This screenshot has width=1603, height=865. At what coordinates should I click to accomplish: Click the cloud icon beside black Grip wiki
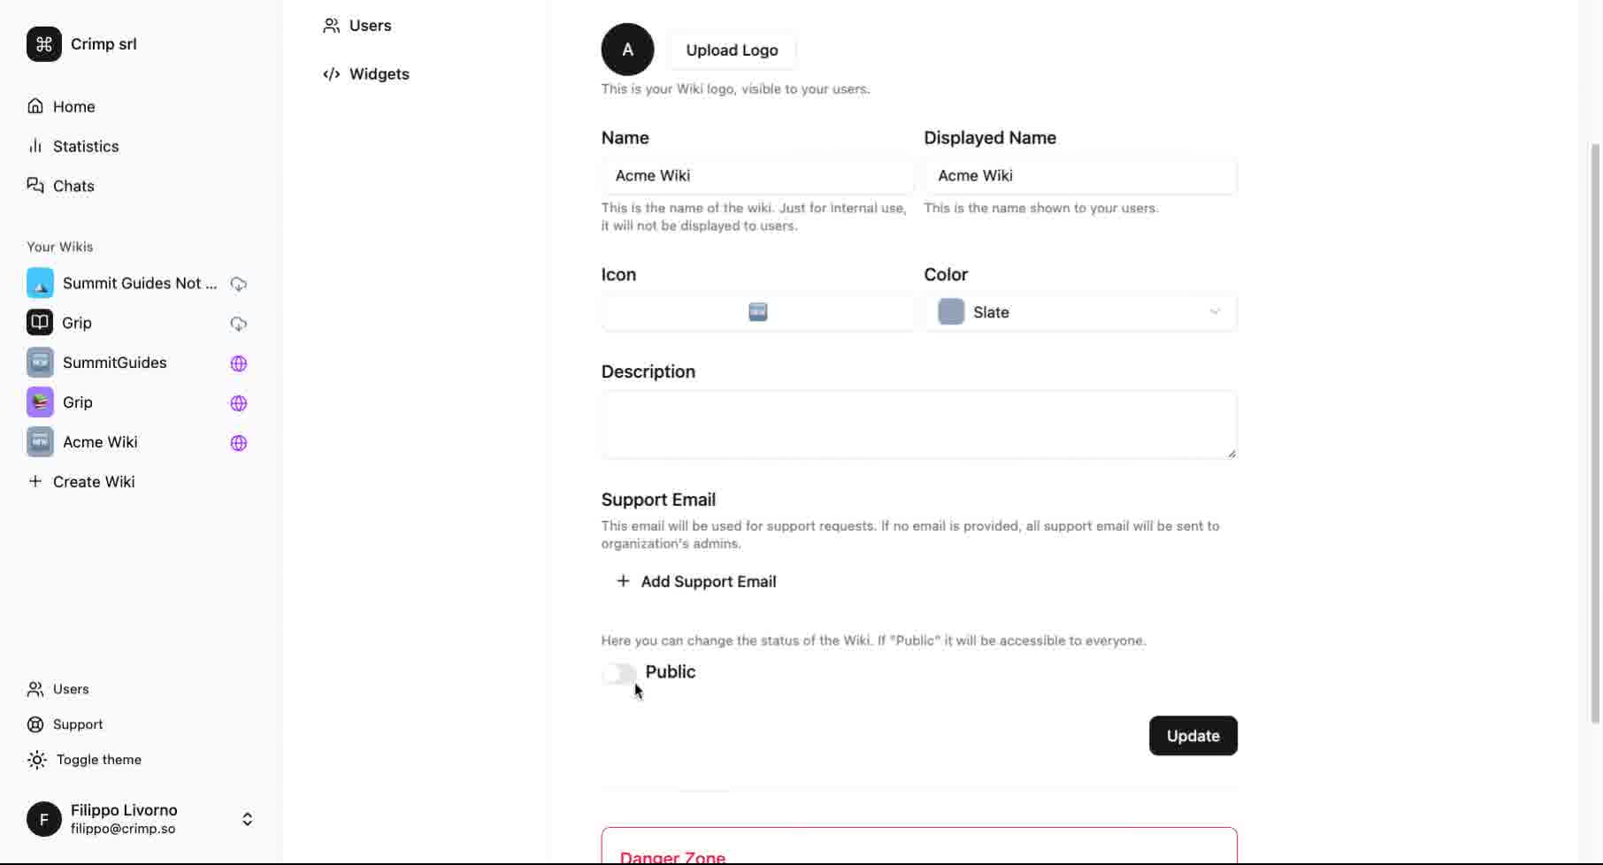pyautogui.click(x=239, y=324)
